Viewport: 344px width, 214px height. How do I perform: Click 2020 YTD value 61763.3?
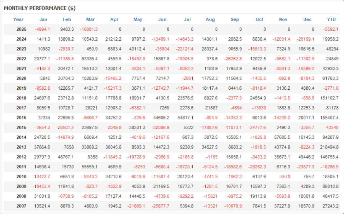coord(330,79)
